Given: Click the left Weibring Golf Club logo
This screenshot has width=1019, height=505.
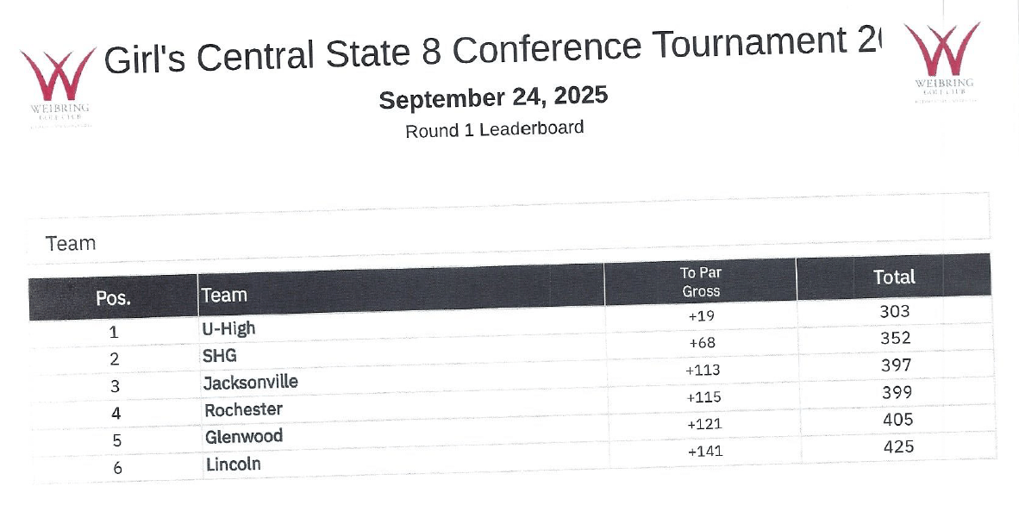Looking at the screenshot, I should [59, 87].
